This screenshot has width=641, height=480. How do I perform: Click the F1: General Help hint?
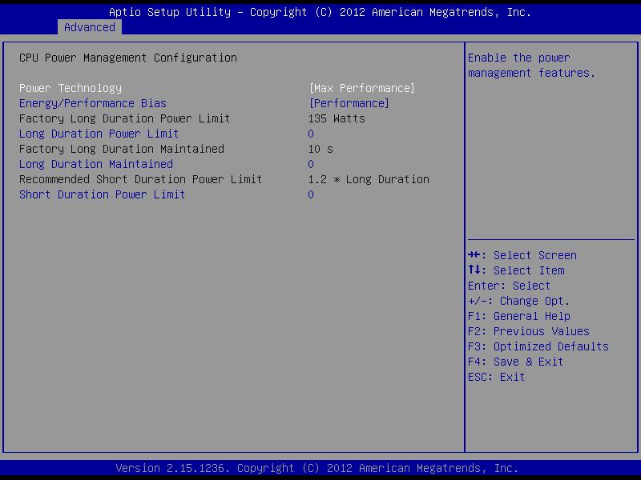click(x=518, y=316)
